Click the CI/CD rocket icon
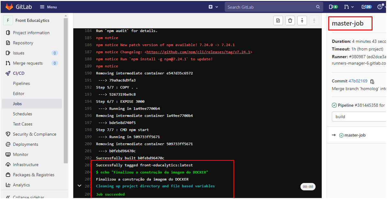This screenshot has height=199, width=387. coord(8,73)
